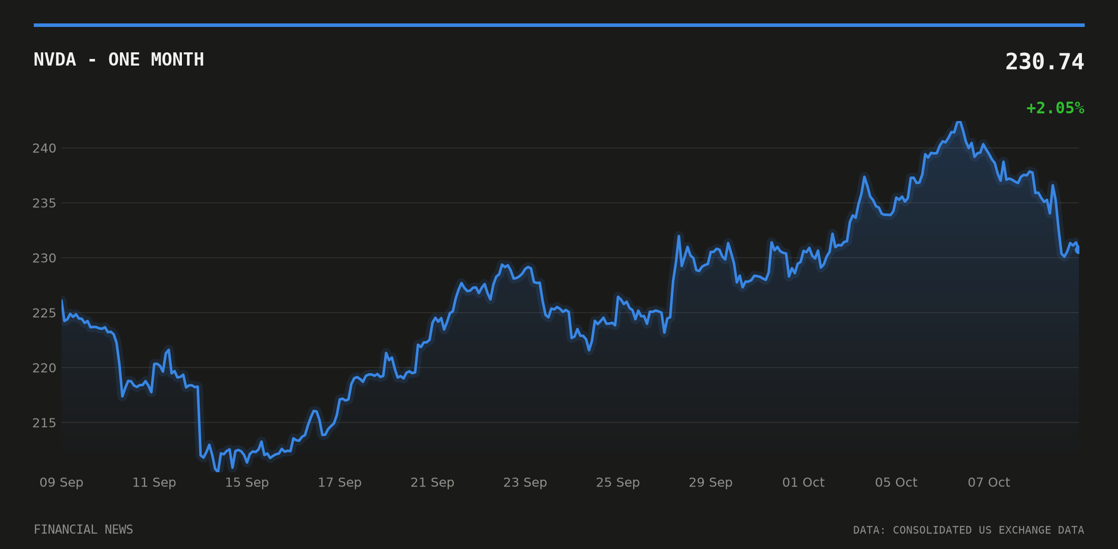Viewport: 1118px width, 549px height.
Task: Click the 23 Sep date label
Action: pos(525,482)
